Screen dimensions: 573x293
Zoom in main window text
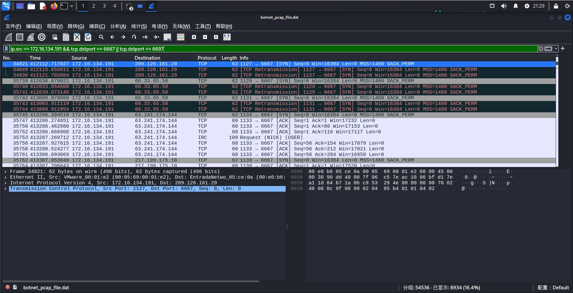[194, 37]
